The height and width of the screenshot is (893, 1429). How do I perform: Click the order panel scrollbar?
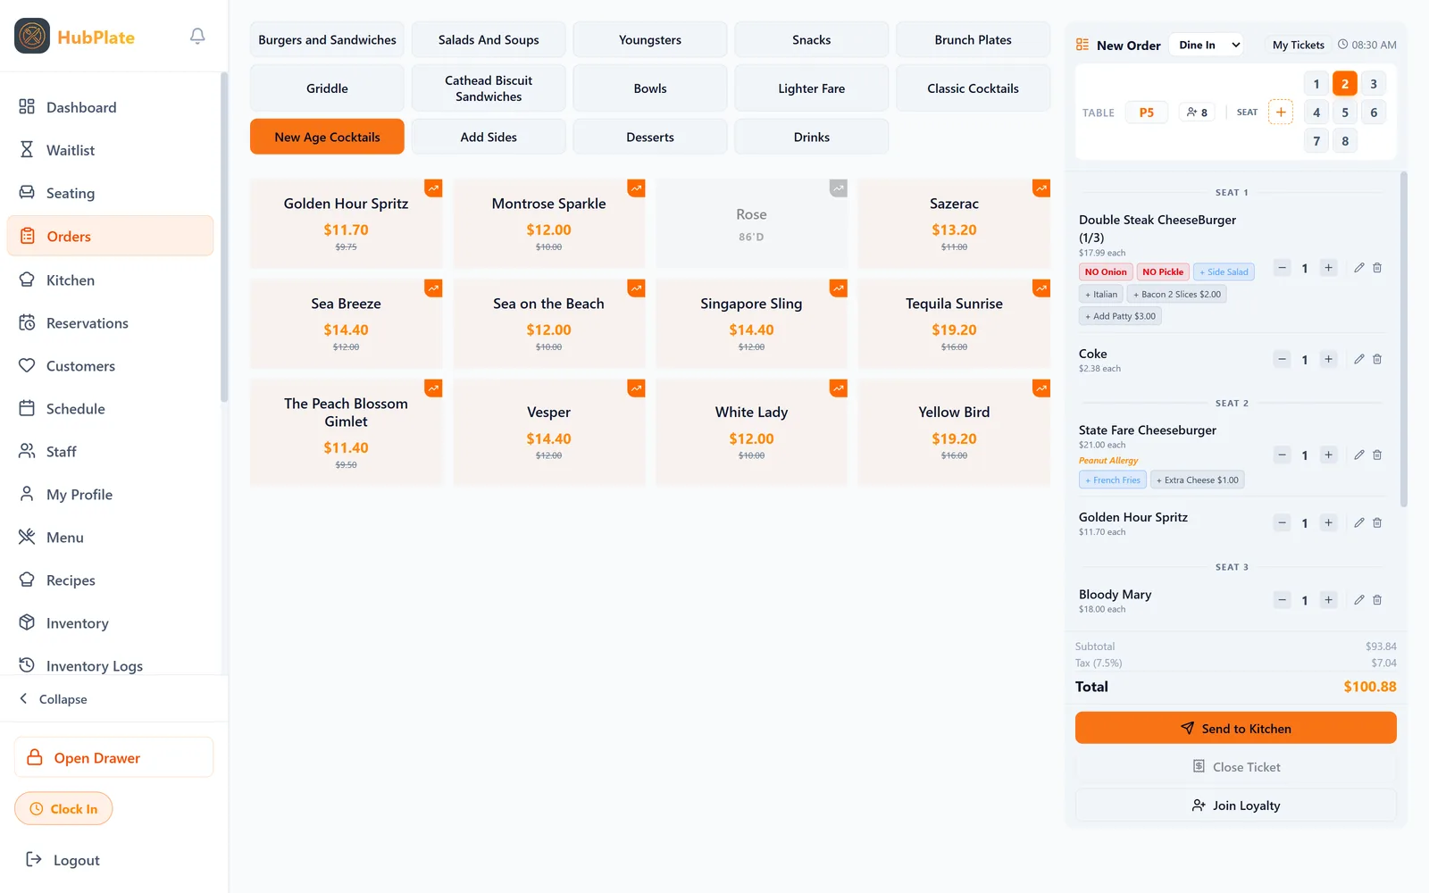click(x=1403, y=339)
